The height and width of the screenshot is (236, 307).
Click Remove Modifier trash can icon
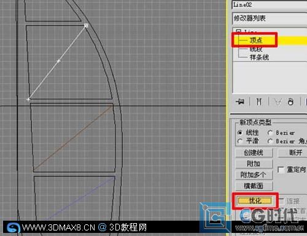click(x=290, y=101)
